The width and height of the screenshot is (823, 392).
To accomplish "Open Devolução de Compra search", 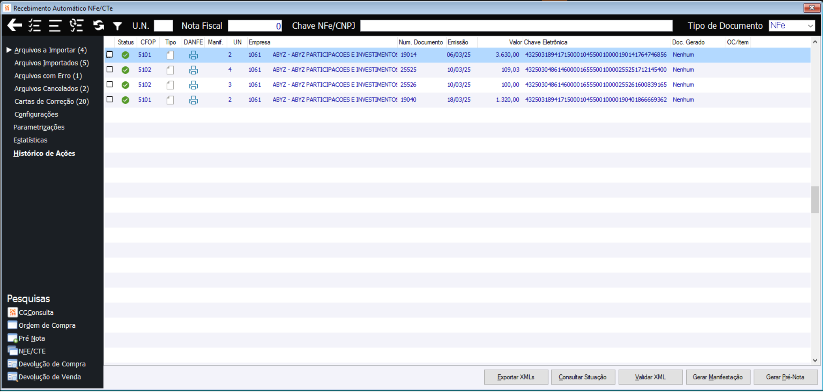I will pos(47,364).
